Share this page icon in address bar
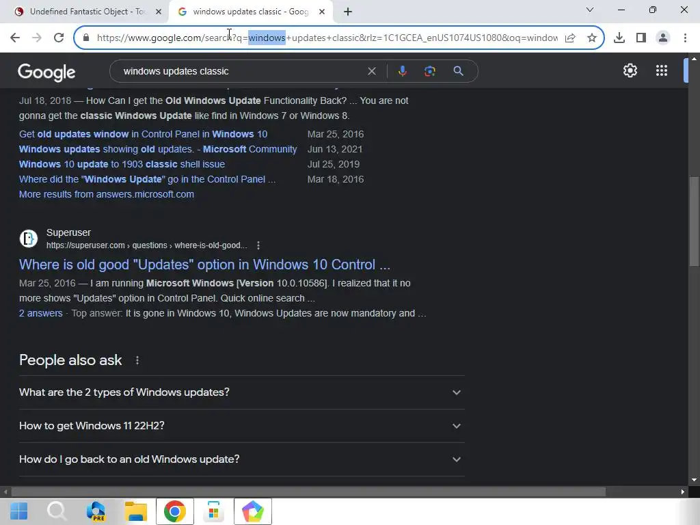 [x=570, y=38]
